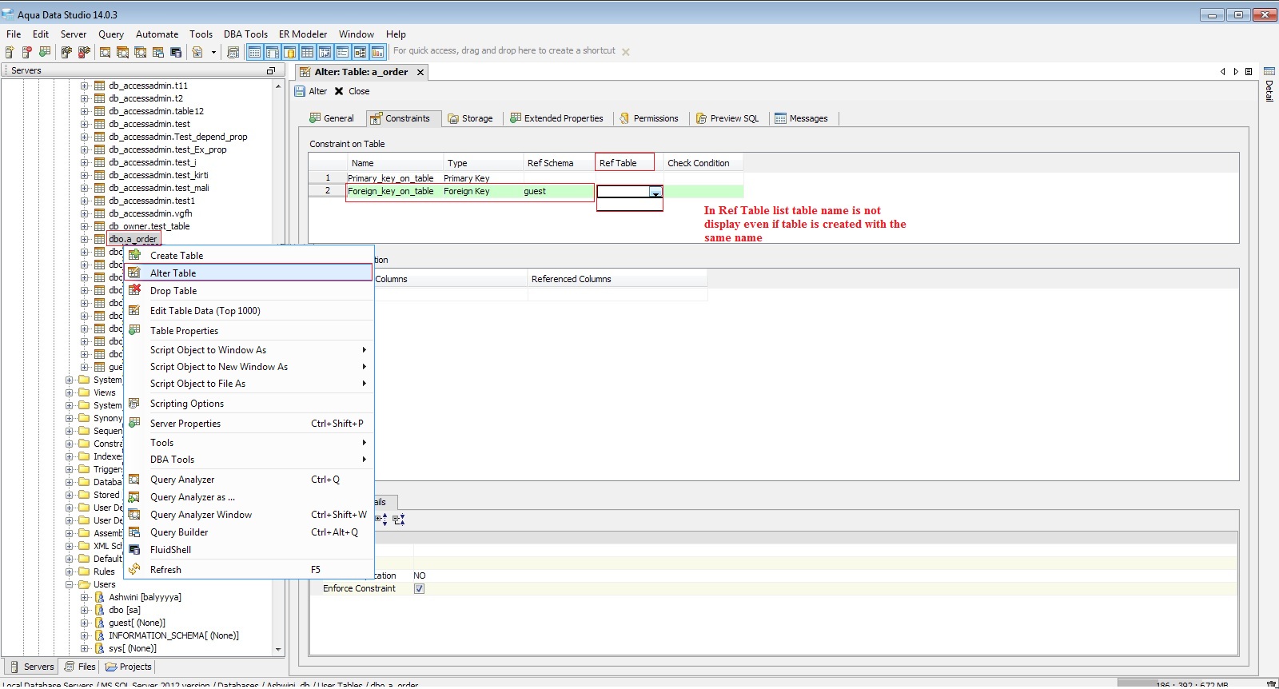This screenshot has width=1279, height=689.
Task: Click the calculator-like toolbar icon
Action: [233, 52]
